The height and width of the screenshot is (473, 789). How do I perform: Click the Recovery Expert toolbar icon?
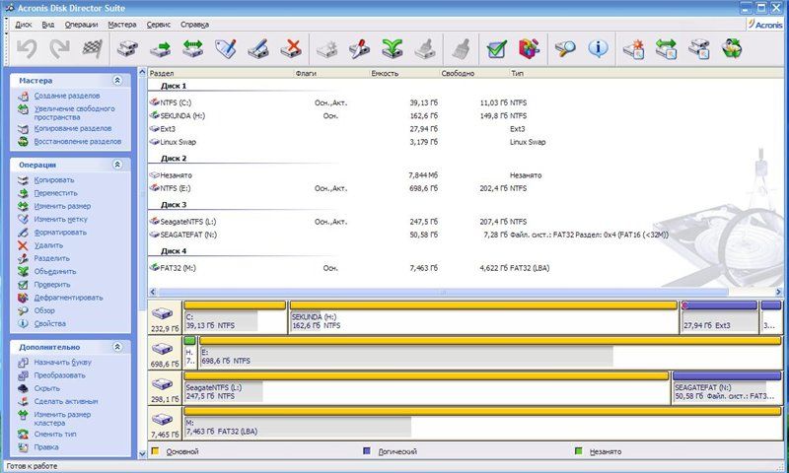click(x=732, y=48)
